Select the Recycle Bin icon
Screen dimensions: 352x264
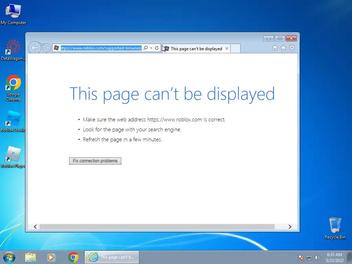[x=335, y=228]
